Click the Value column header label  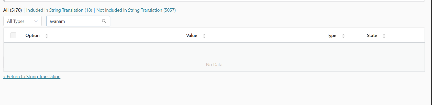(x=192, y=36)
